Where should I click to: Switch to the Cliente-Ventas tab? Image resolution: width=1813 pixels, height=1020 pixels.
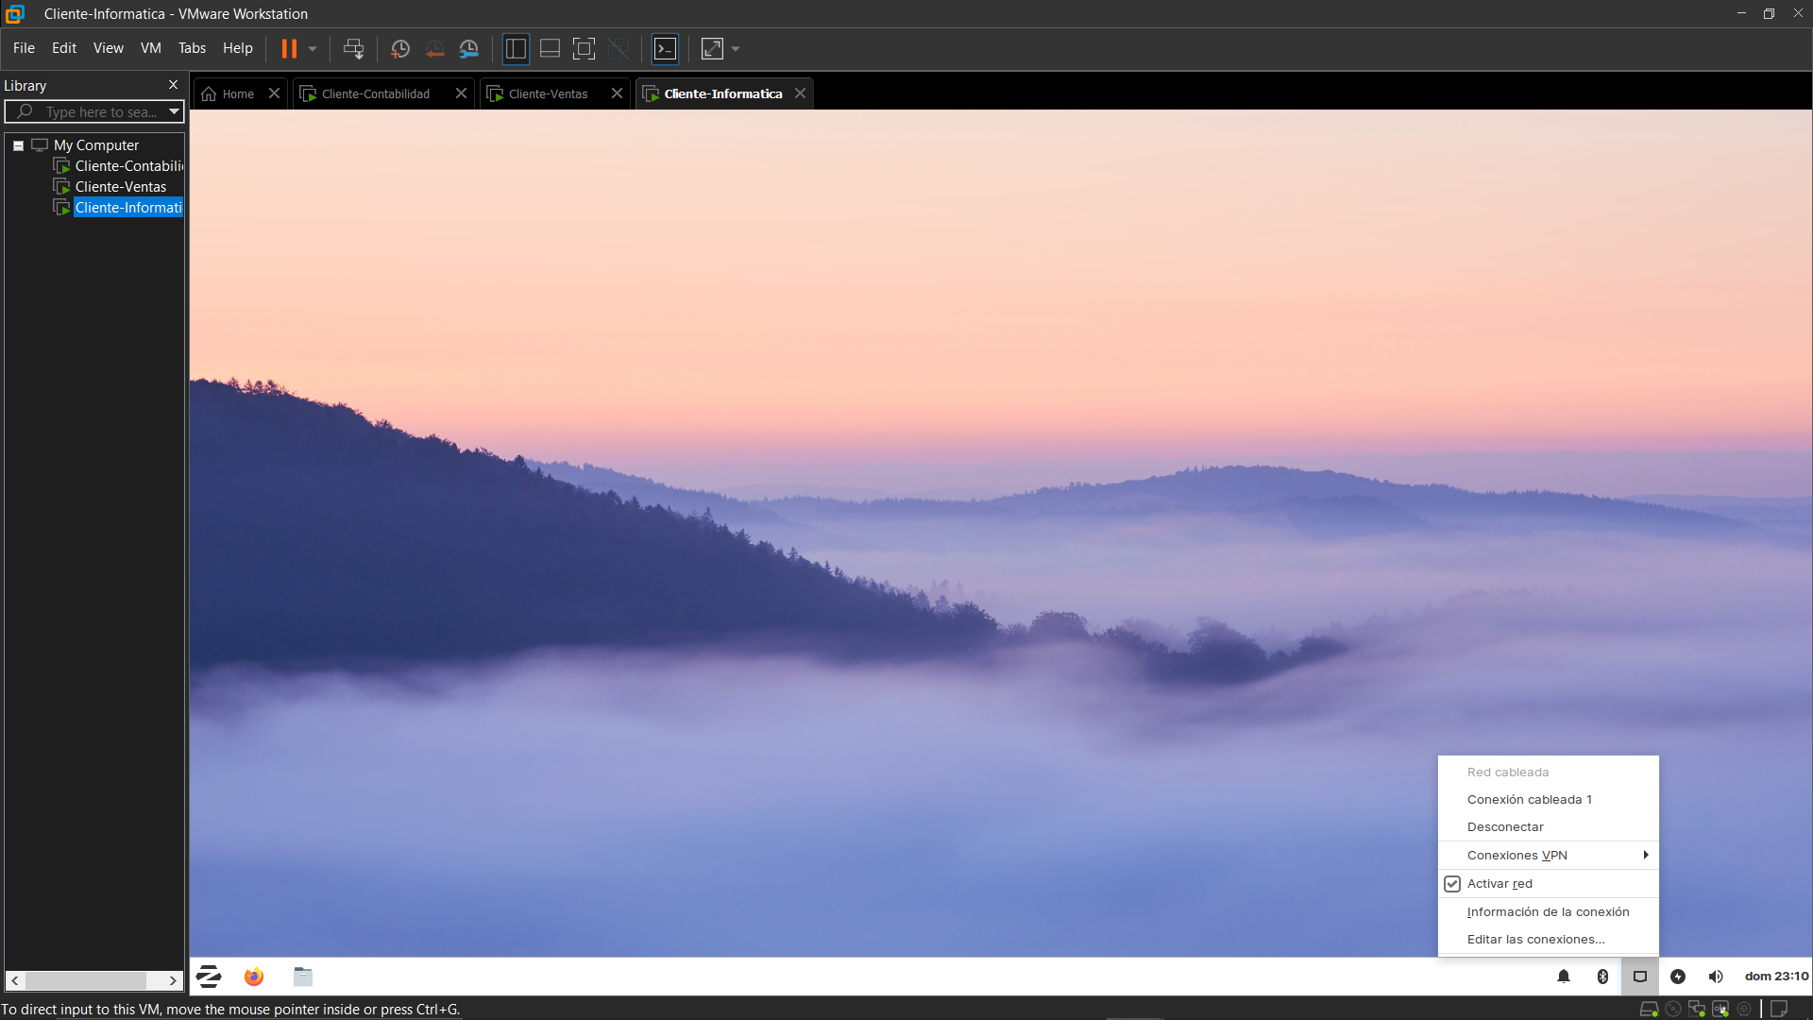click(x=548, y=93)
